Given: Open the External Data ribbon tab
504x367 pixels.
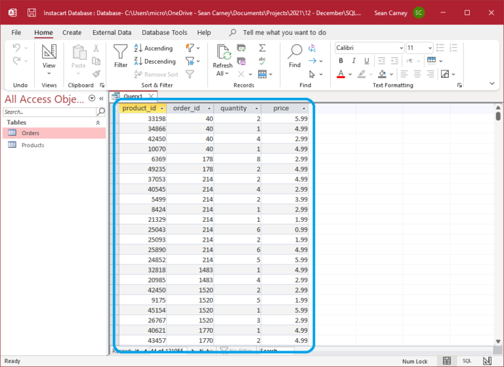Looking at the screenshot, I should click(112, 32).
